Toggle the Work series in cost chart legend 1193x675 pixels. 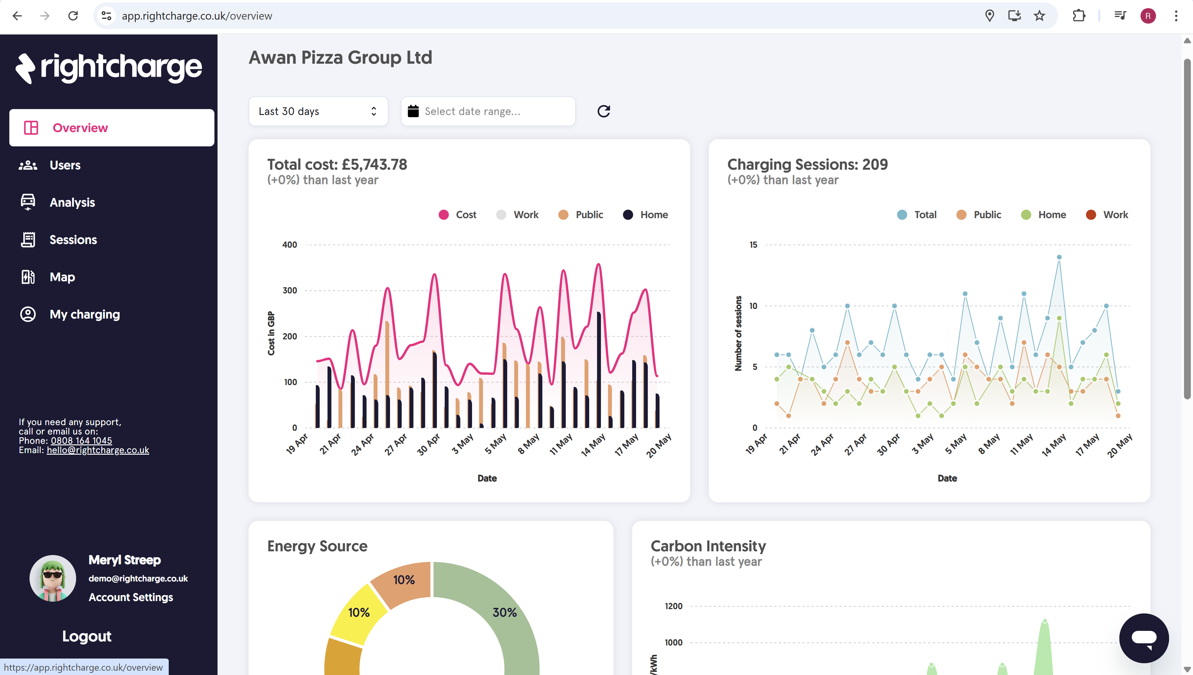tap(517, 215)
